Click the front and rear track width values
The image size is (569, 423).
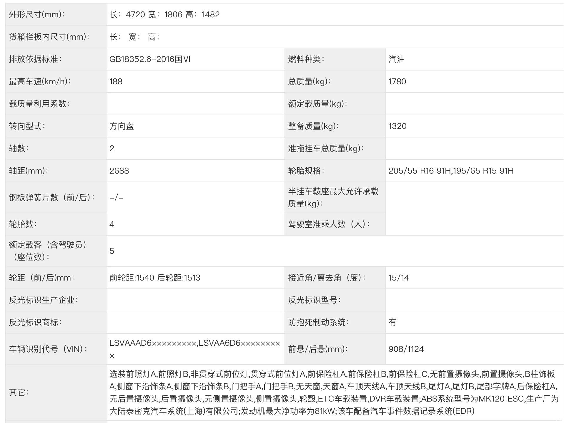tap(155, 278)
